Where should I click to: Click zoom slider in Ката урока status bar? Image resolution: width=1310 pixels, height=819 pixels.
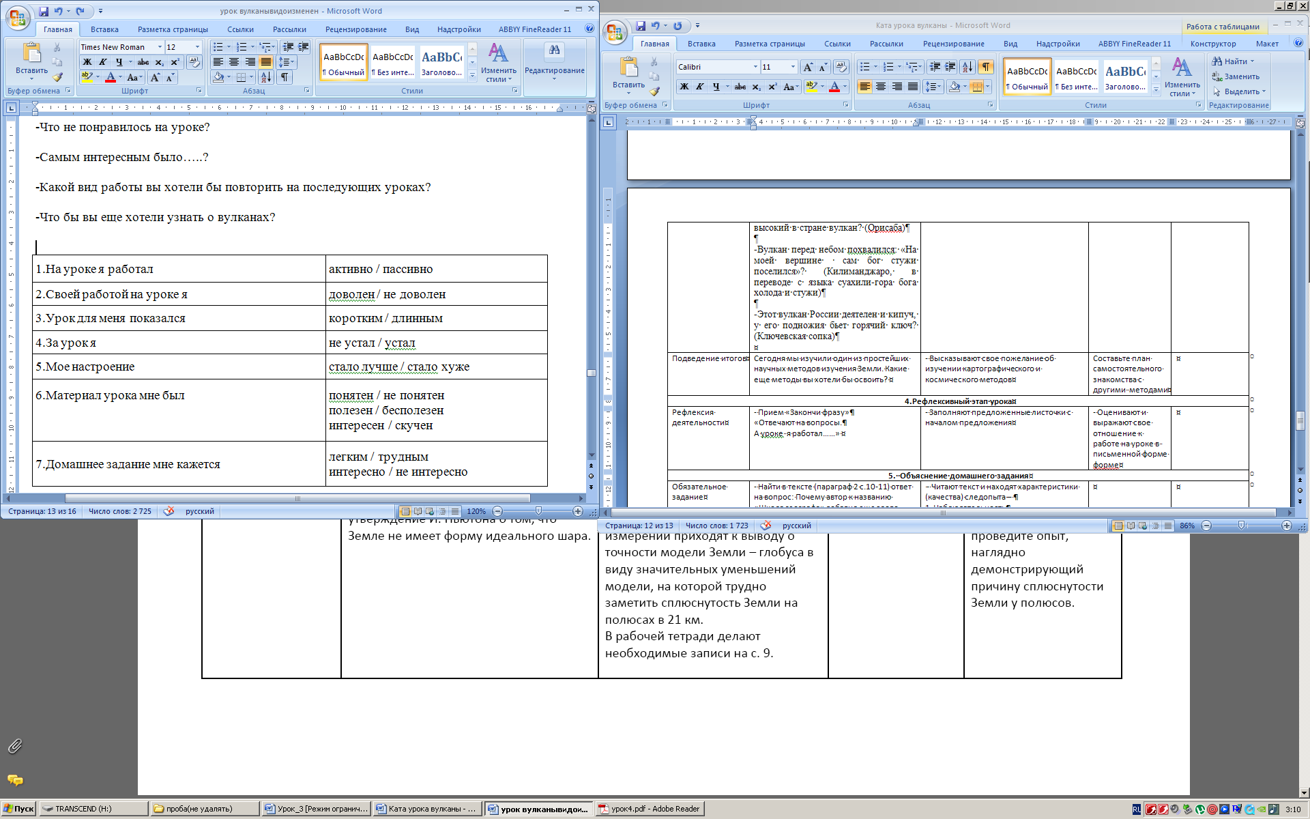click(1241, 526)
